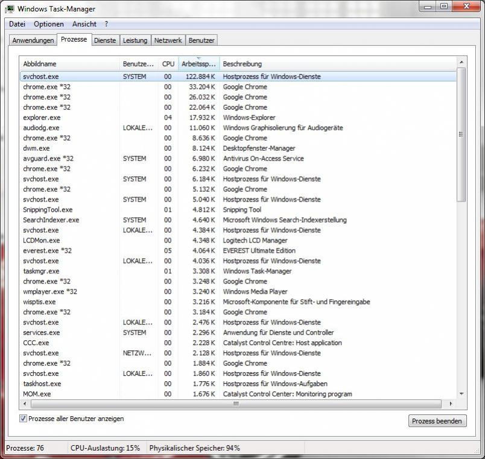
Task: Open the ? help menu
Action: pyautogui.click(x=106, y=24)
